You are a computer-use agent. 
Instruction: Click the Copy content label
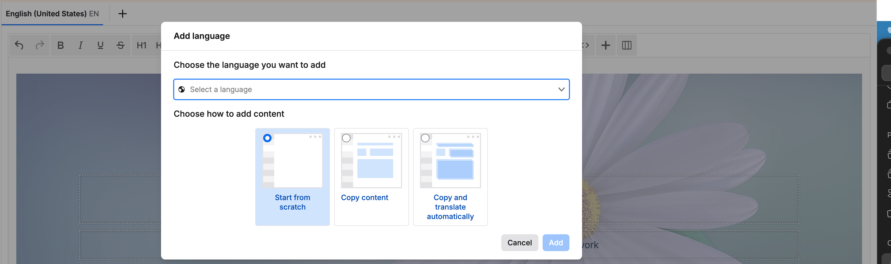pos(364,198)
